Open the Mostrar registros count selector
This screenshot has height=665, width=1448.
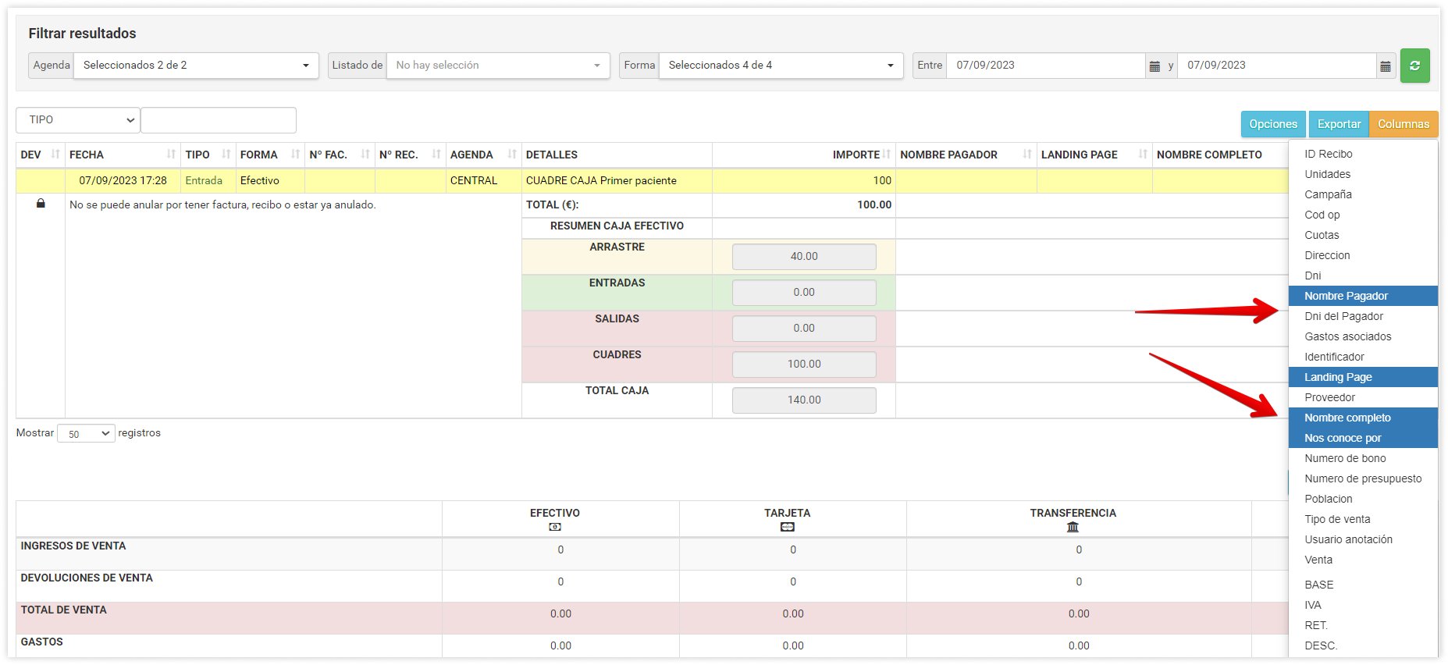[86, 434]
